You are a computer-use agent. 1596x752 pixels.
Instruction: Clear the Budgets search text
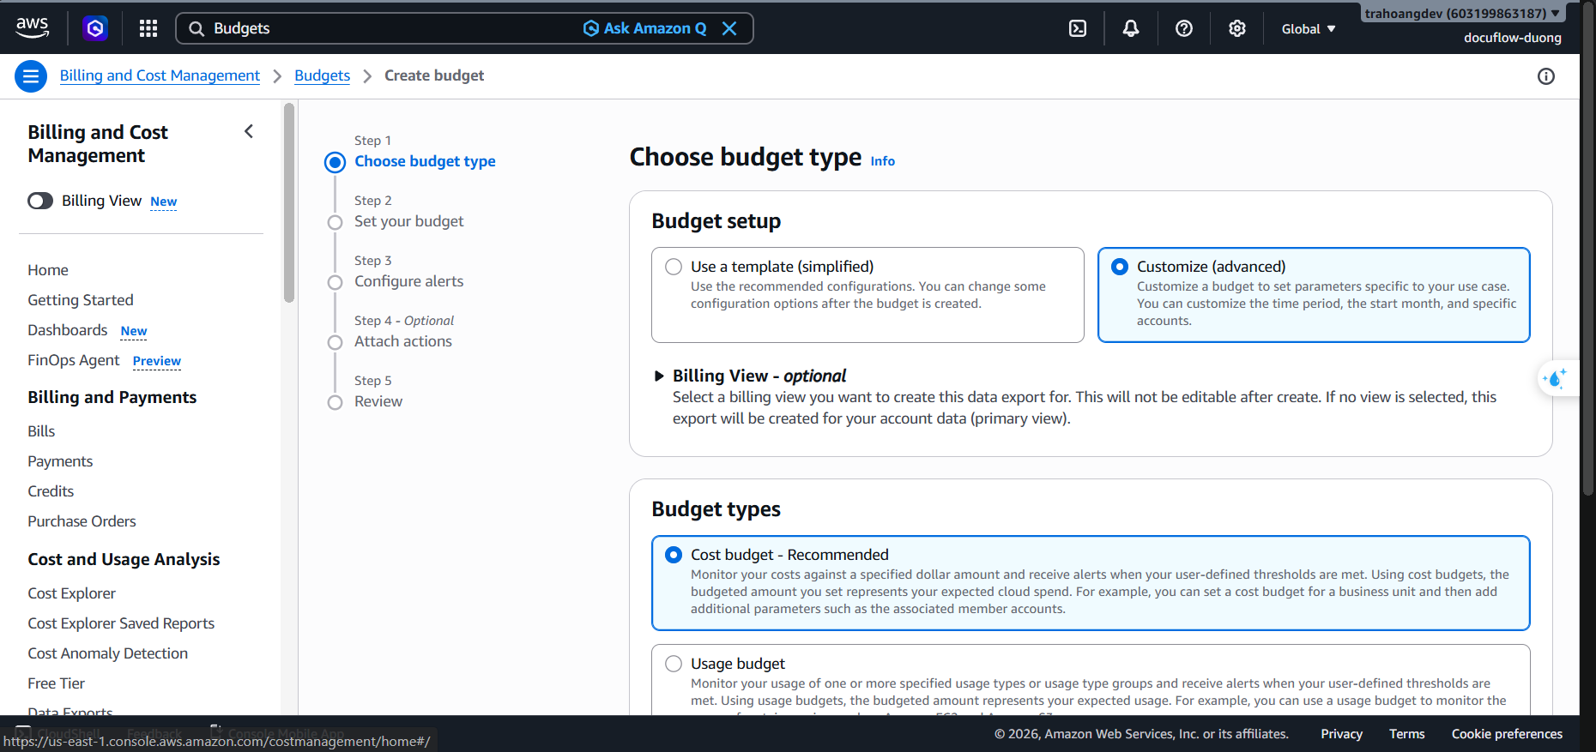point(729,28)
